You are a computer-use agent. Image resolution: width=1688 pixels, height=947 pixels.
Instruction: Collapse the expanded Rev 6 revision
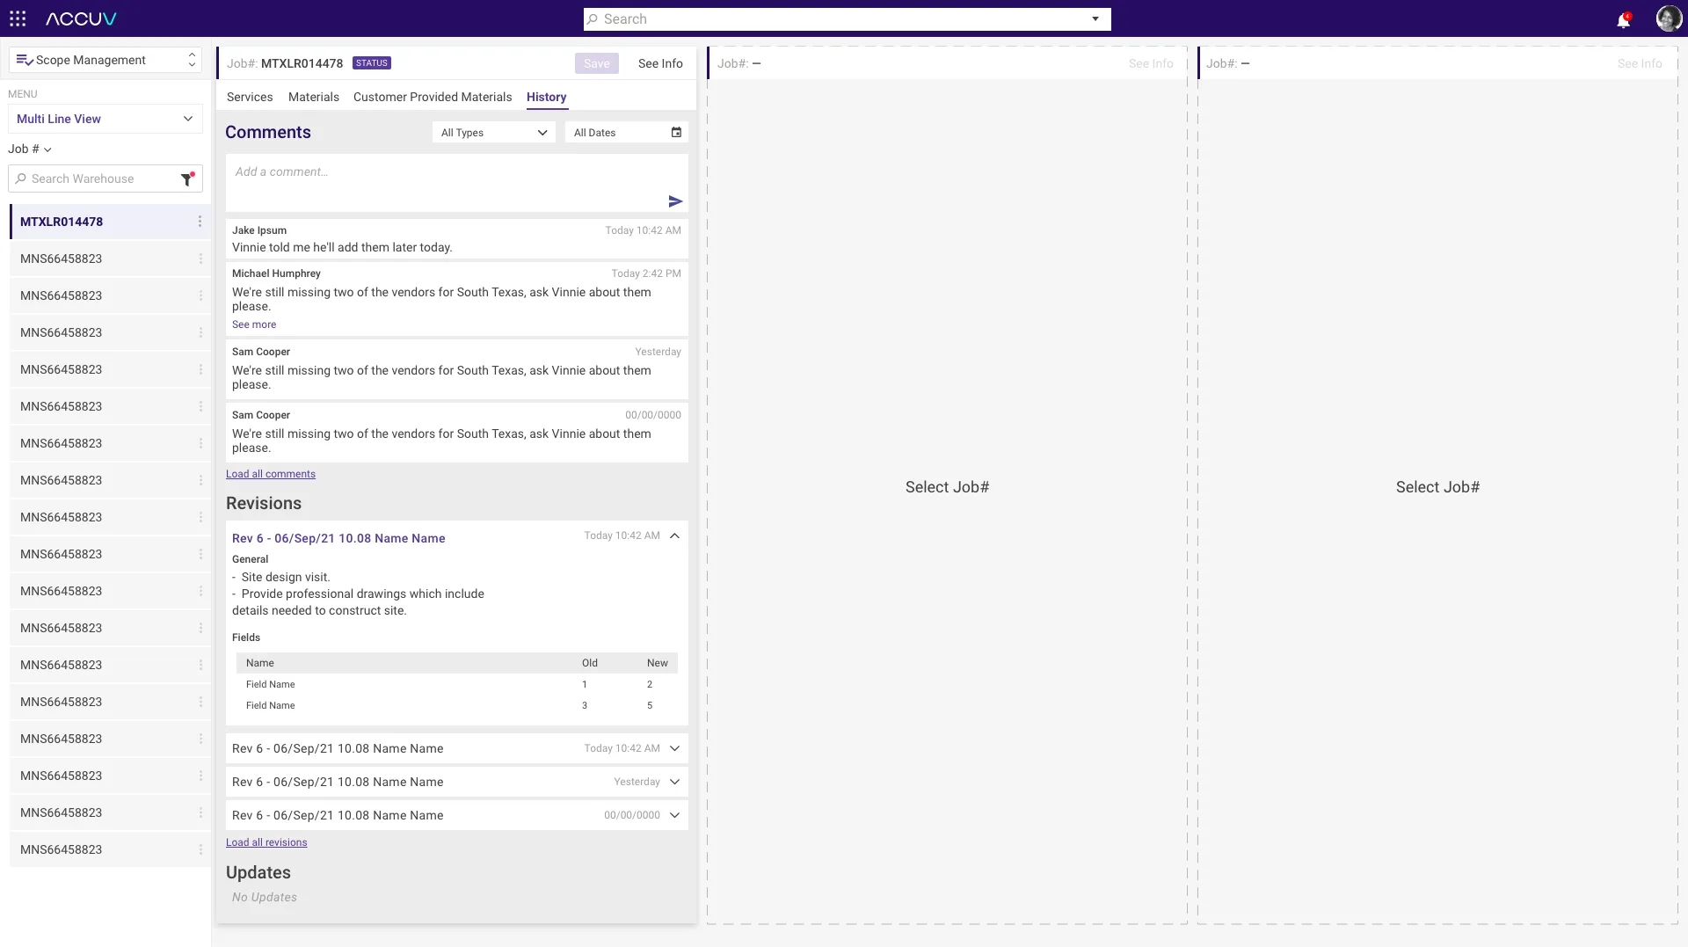674,535
